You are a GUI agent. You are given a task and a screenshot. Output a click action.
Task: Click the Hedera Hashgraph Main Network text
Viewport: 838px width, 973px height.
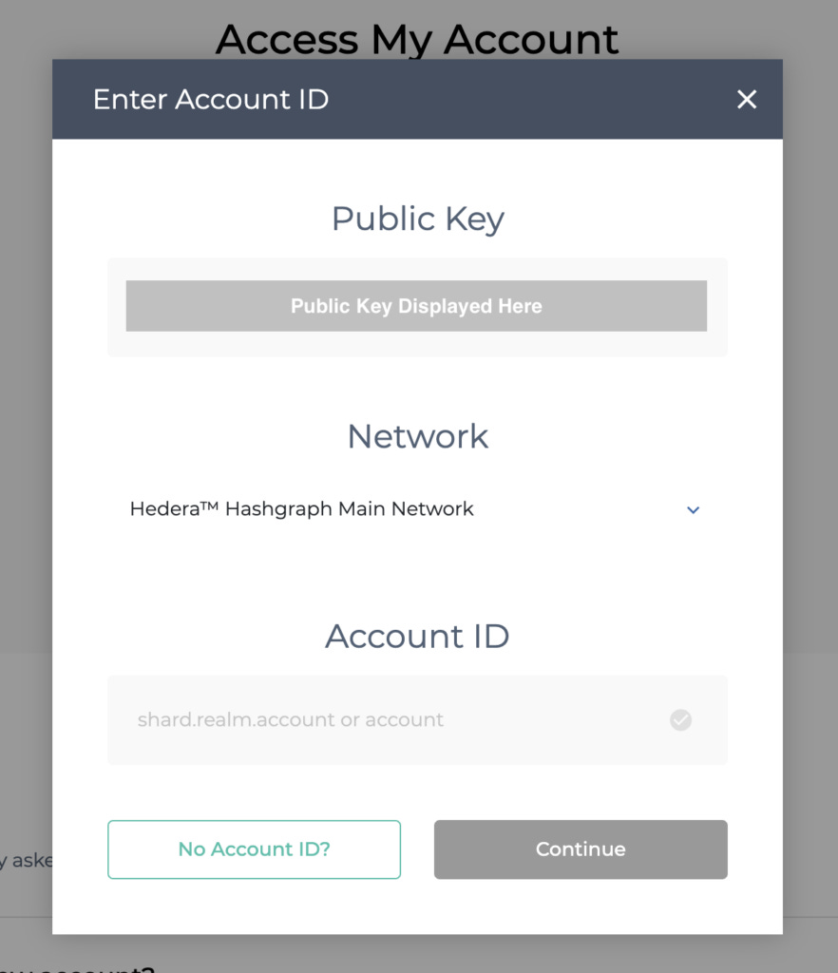[301, 509]
